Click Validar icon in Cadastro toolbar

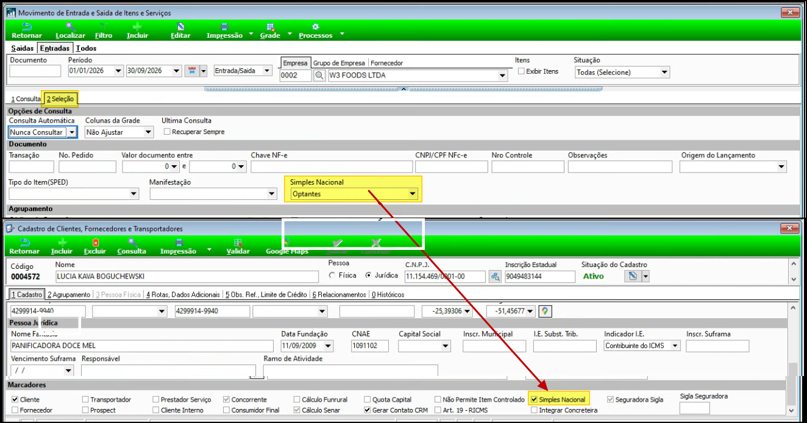[238, 243]
